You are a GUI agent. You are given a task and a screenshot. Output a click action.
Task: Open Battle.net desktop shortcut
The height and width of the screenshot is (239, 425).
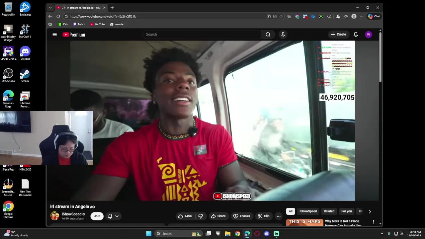(25, 9)
